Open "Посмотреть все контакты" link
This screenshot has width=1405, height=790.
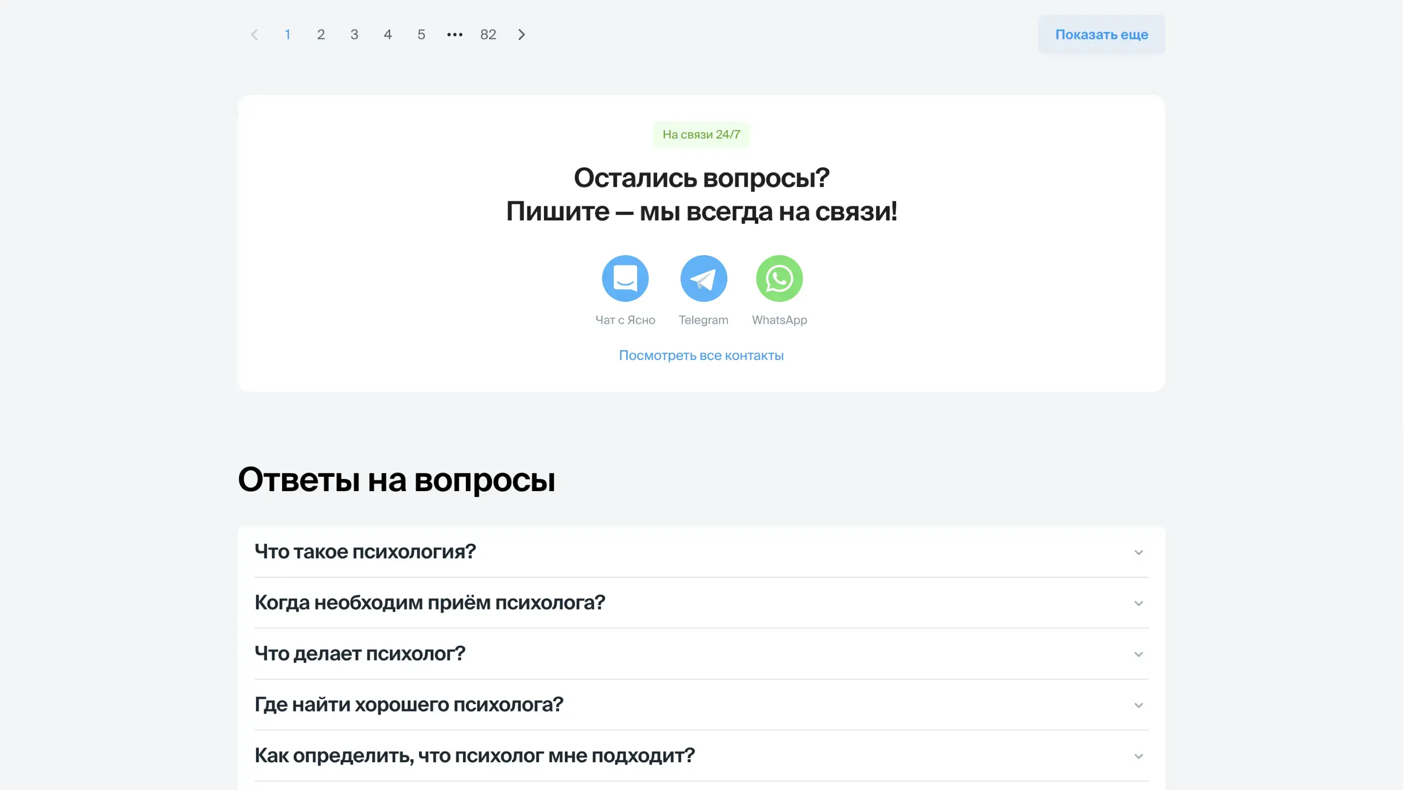click(701, 355)
